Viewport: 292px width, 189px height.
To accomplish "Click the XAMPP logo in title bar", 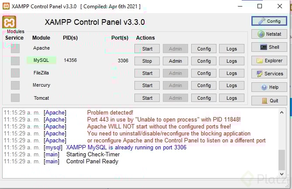I will coord(6,6).
